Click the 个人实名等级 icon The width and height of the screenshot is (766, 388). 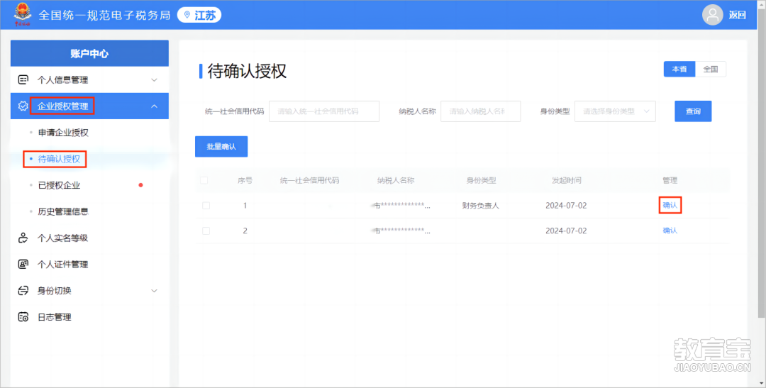coord(23,238)
